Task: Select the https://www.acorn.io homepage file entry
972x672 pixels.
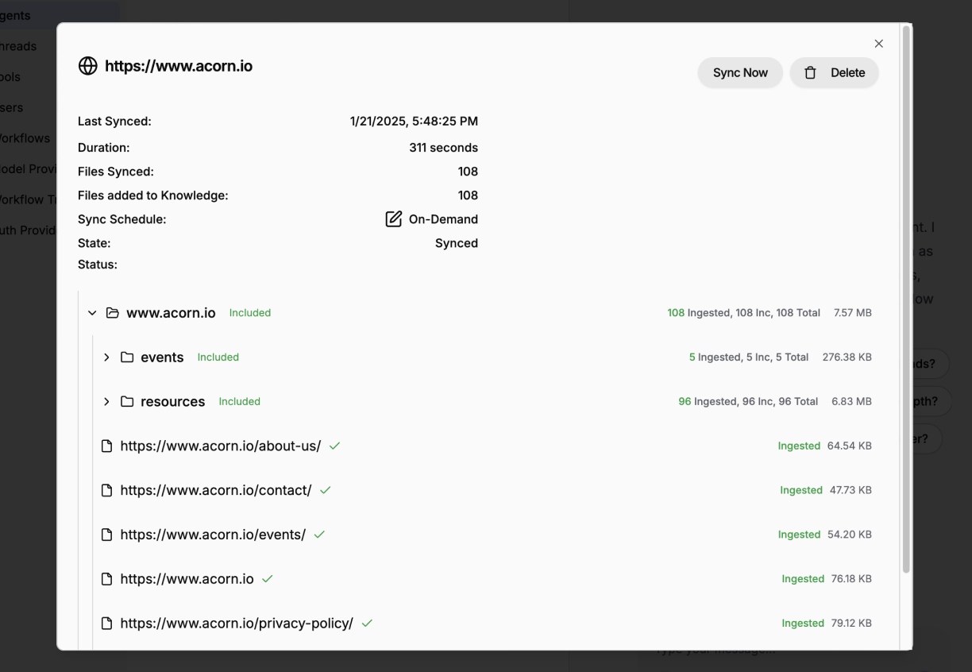Action: pyautogui.click(x=187, y=579)
